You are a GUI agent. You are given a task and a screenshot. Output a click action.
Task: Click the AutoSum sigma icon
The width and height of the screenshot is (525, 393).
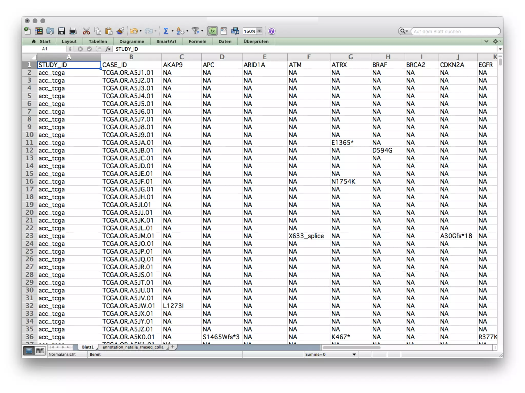pyautogui.click(x=166, y=31)
